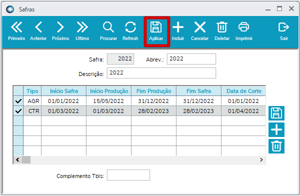
Task: Select the CTR type cell
Action: tap(32, 111)
